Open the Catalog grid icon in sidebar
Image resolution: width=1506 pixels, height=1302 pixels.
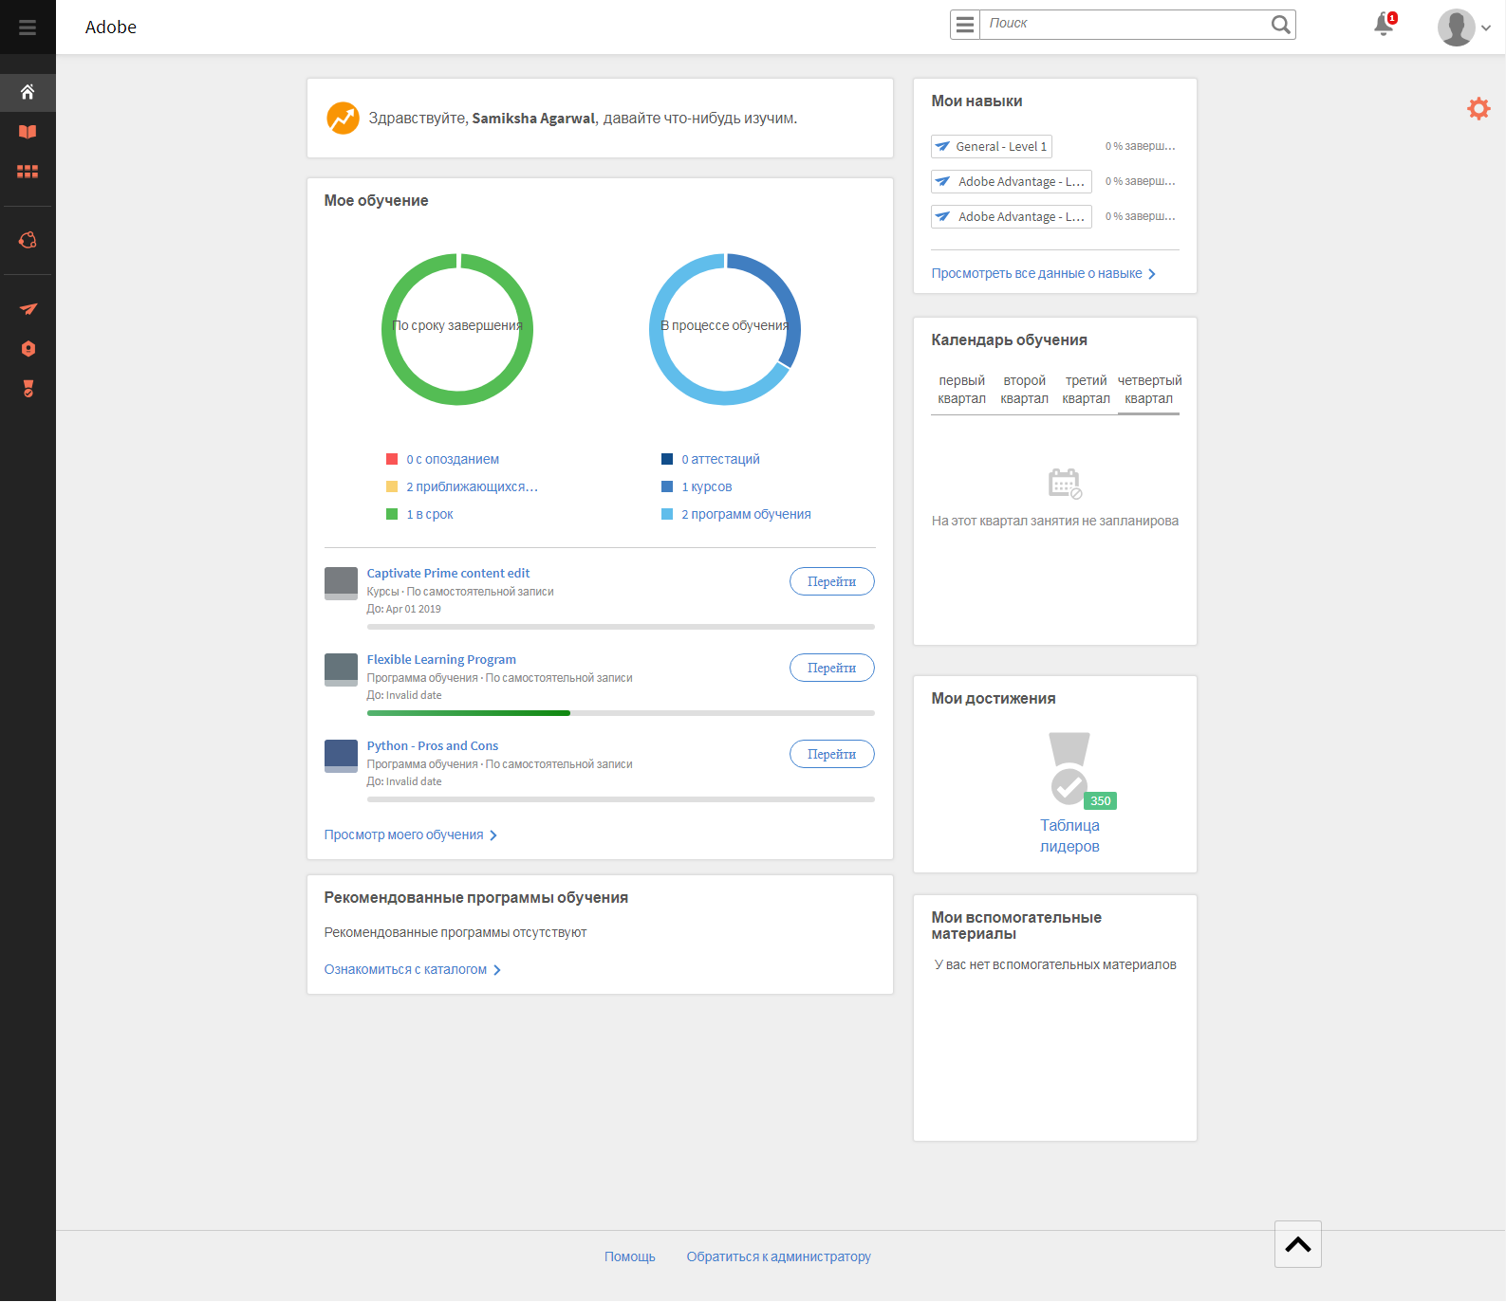pyautogui.click(x=28, y=172)
